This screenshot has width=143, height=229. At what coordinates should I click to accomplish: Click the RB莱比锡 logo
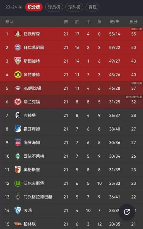18,88
